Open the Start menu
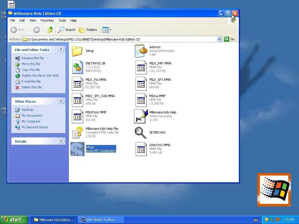Viewport: 299px width, 224px height. tap(14, 220)
